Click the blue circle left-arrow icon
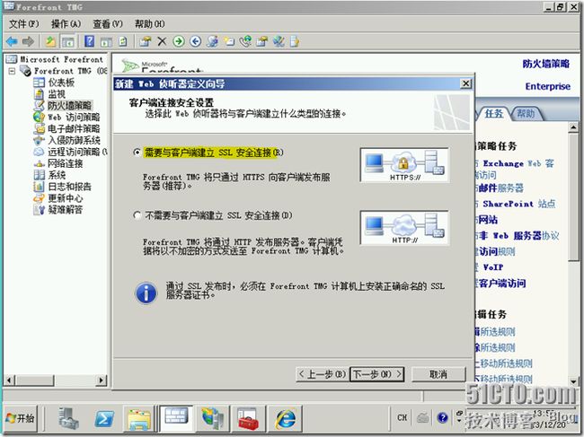584x437 pixels. 196,41
